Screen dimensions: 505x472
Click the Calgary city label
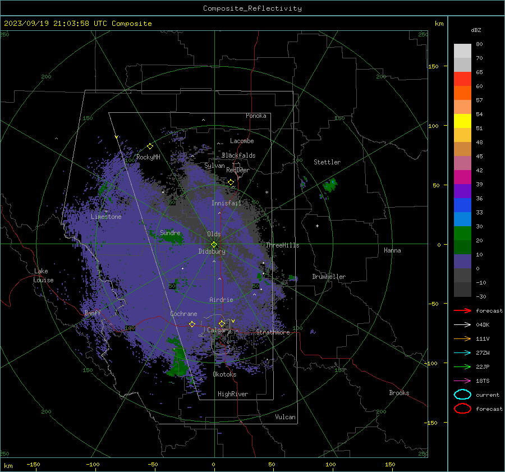pos(219,330)
